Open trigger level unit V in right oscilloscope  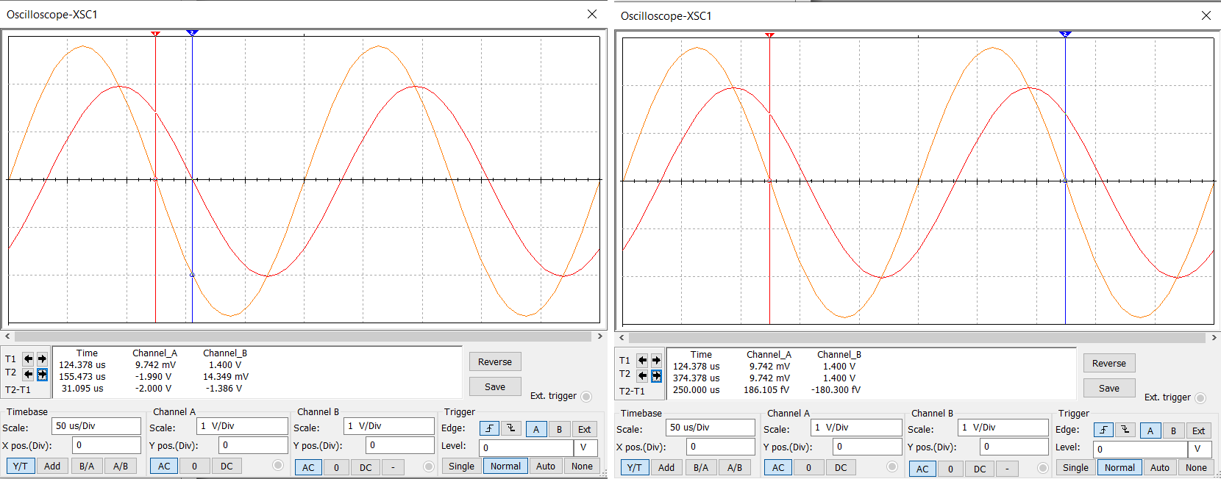(x=1200, y=449)
